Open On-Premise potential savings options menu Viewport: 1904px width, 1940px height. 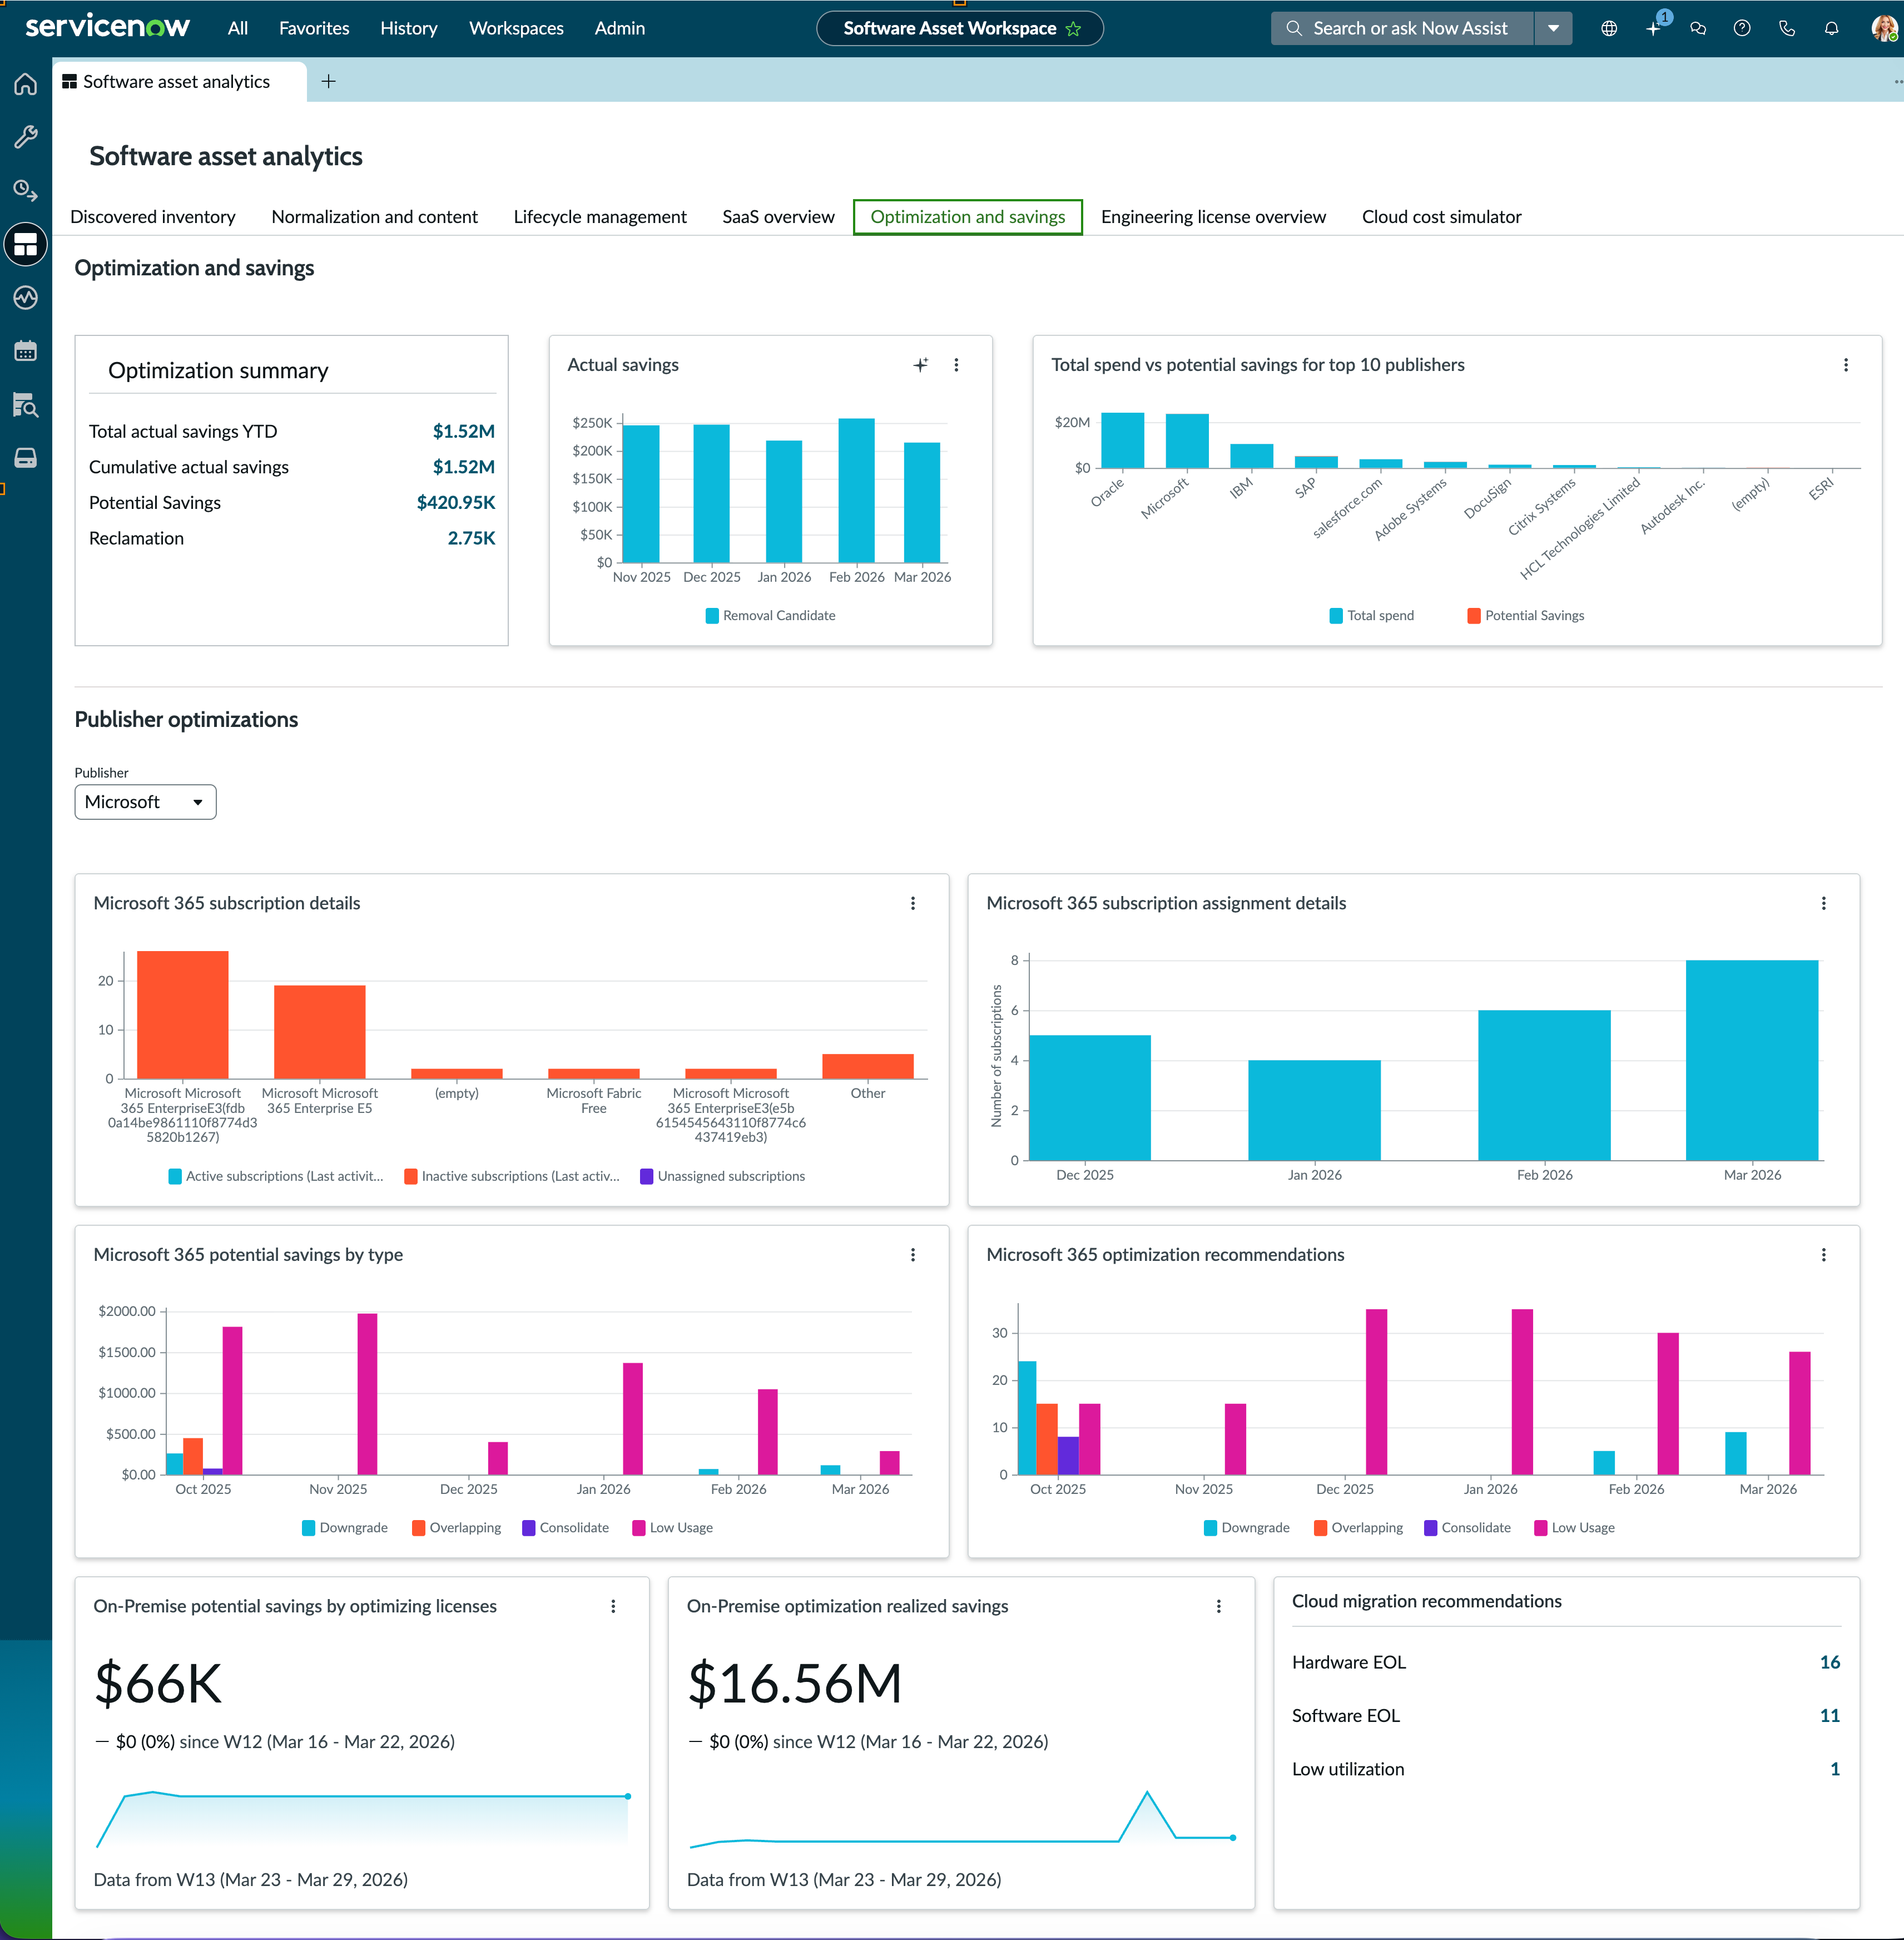[x=613, y=1606]
